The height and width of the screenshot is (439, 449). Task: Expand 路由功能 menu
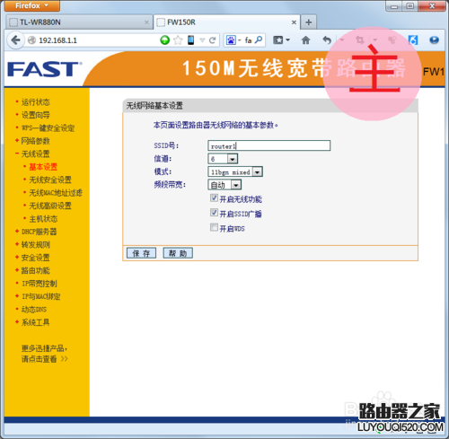[x=35, y=270]
